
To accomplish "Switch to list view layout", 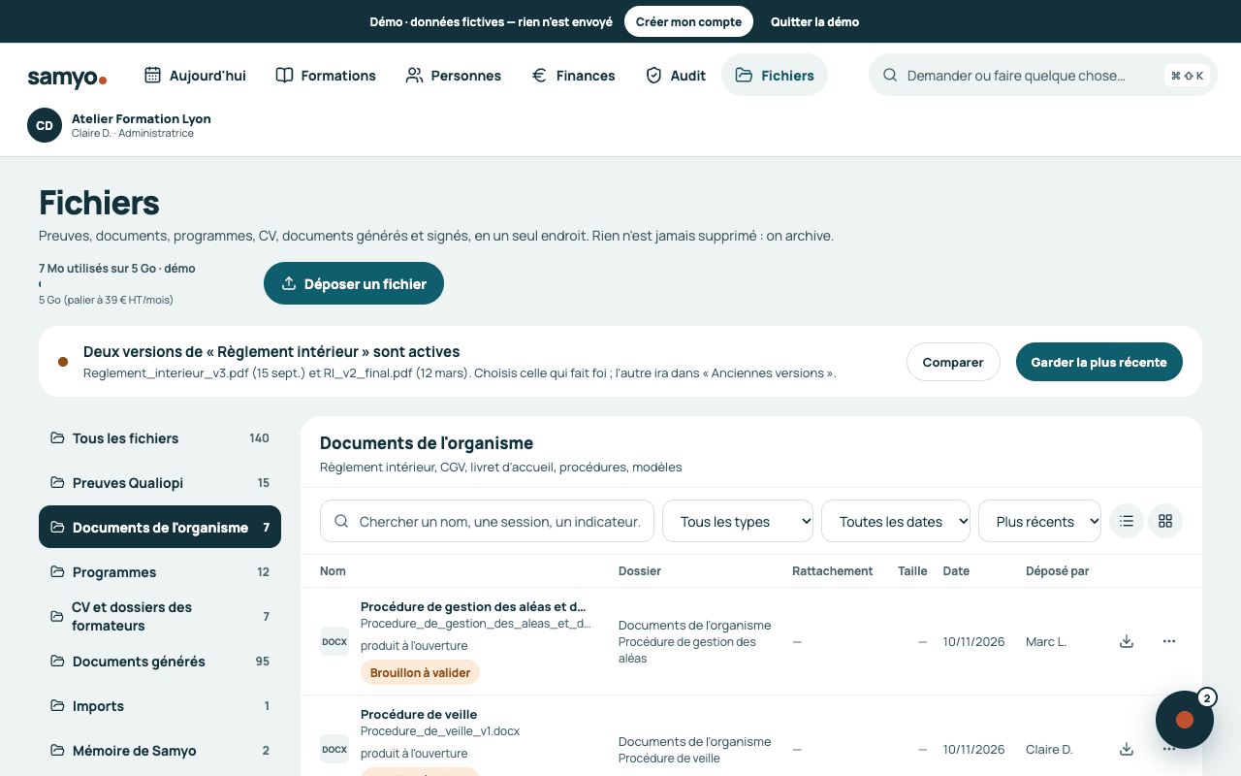I will tap(1127, 521).
